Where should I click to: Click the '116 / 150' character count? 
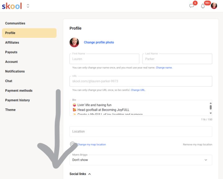207,119
